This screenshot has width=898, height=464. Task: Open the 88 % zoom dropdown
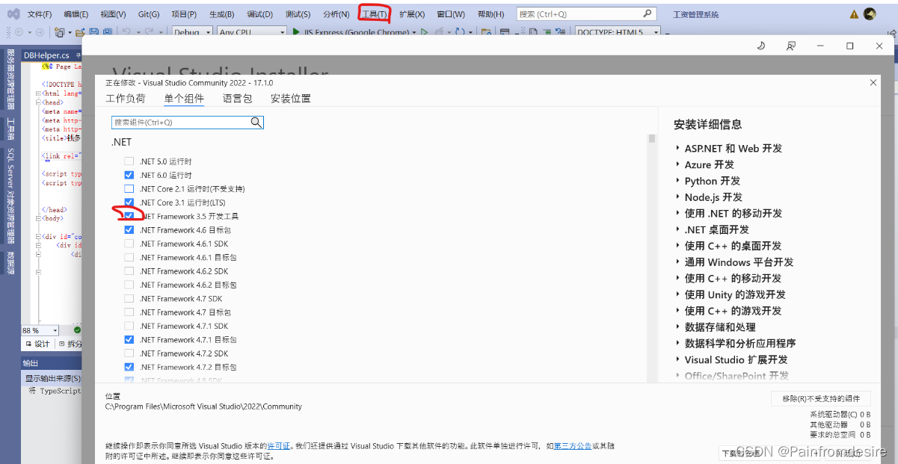tap(40, 330)
